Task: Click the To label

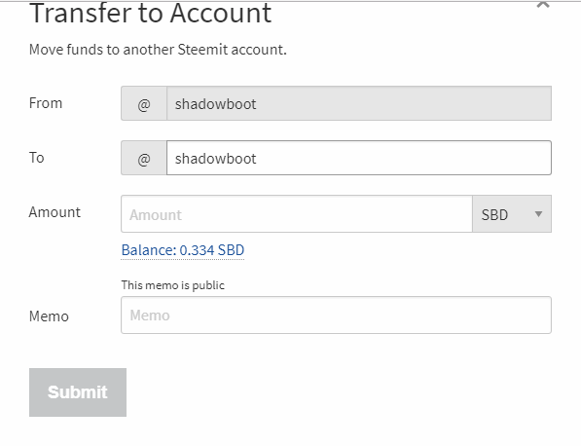Action: 37,158
